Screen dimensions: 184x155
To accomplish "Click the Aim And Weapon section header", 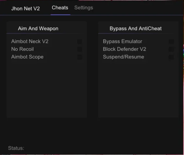I will [x=38, y=29].
